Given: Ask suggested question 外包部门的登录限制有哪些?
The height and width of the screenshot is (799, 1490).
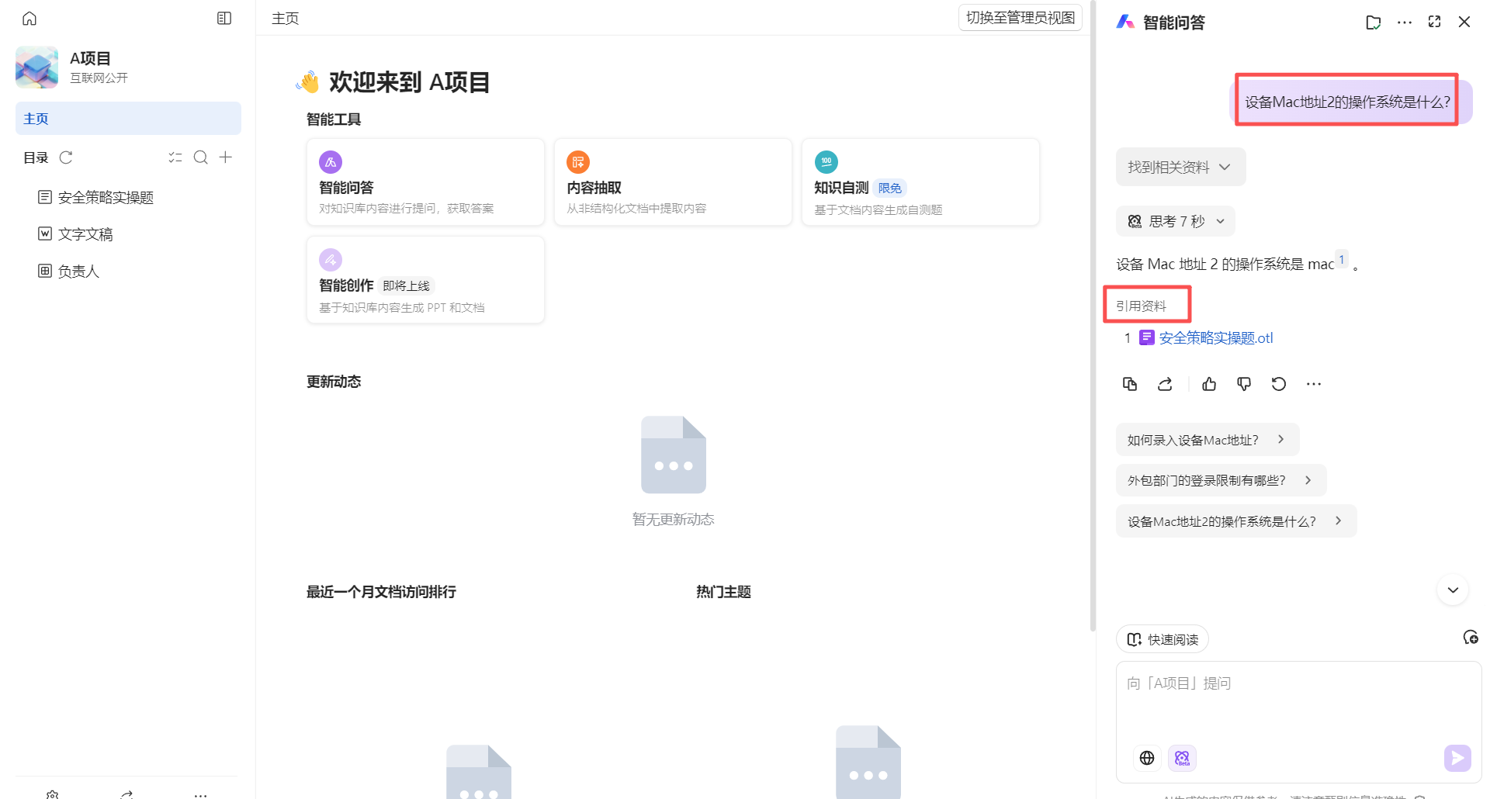Looking at the screenshot, I should pyautogui.click(x=1221, y=480).
